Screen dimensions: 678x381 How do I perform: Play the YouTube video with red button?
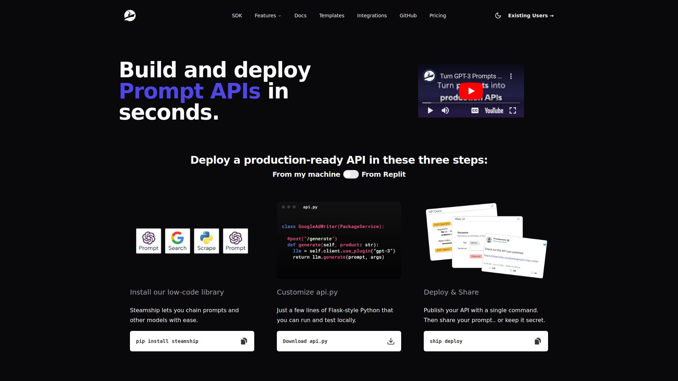pyautogui.click(x=471, y=91)
